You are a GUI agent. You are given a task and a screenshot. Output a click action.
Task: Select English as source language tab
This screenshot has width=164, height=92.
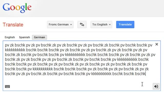[10, 37]
